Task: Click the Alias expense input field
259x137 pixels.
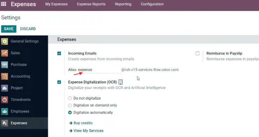Action: click(99, 70)
